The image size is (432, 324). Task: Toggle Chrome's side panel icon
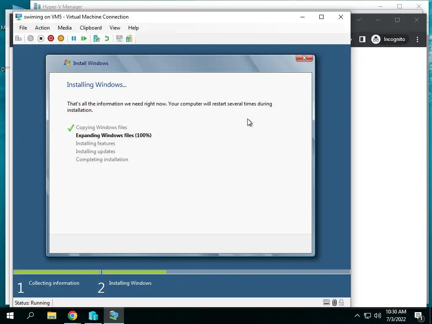click(x=362, y=39)
